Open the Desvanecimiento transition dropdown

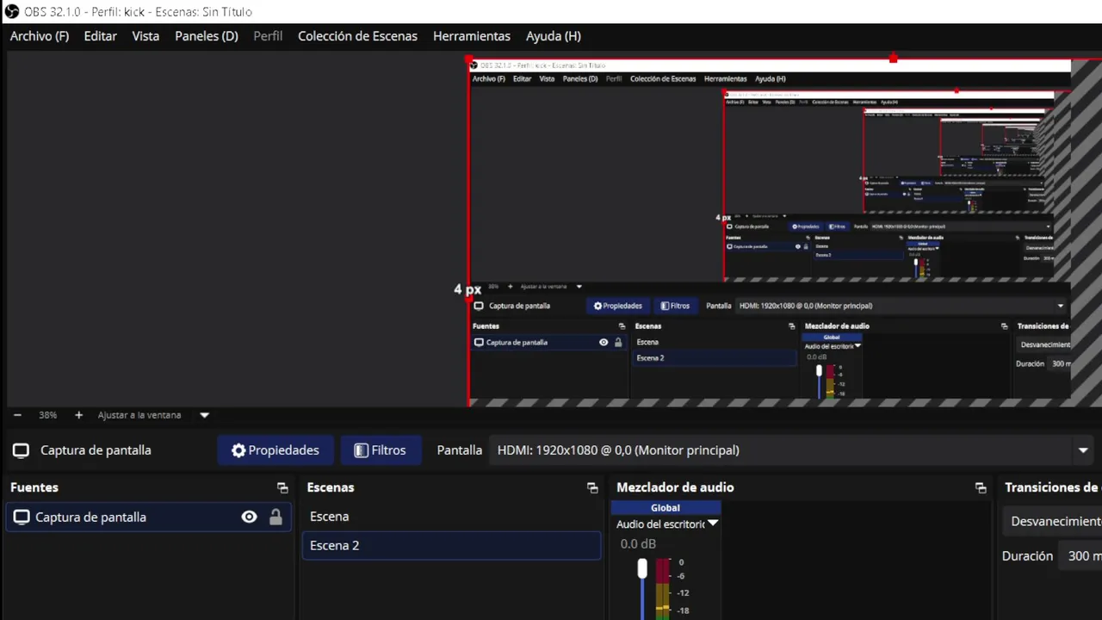click(1052, 521)
